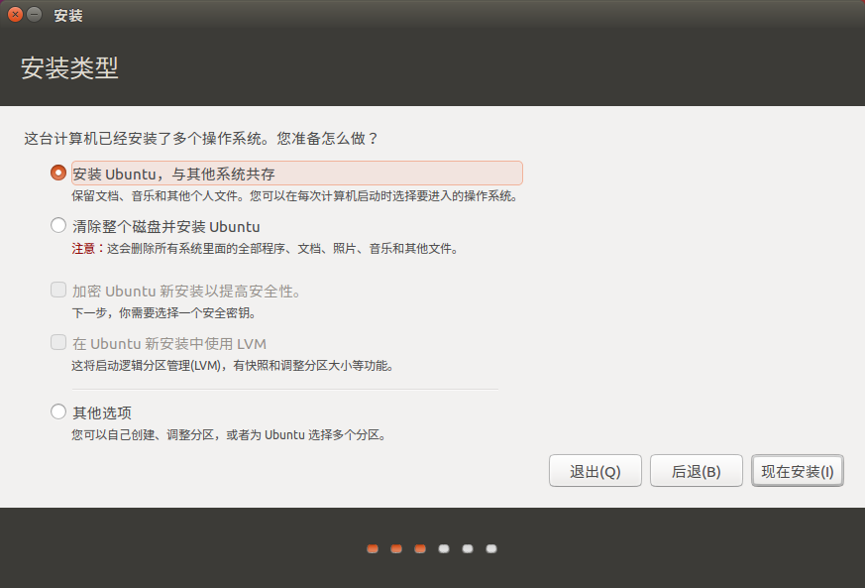
Task: Select the first orange progress dot
Action: (372, 547)
